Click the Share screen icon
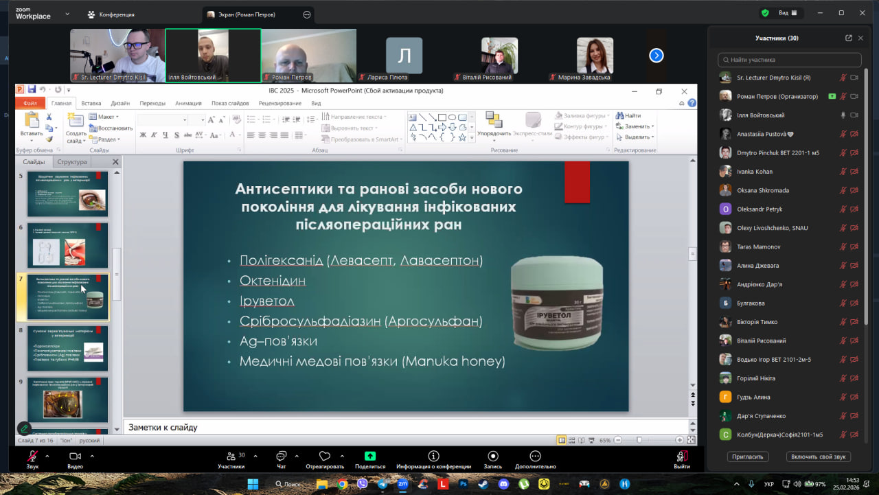This screenshot has height=495, width=879. 370,457
